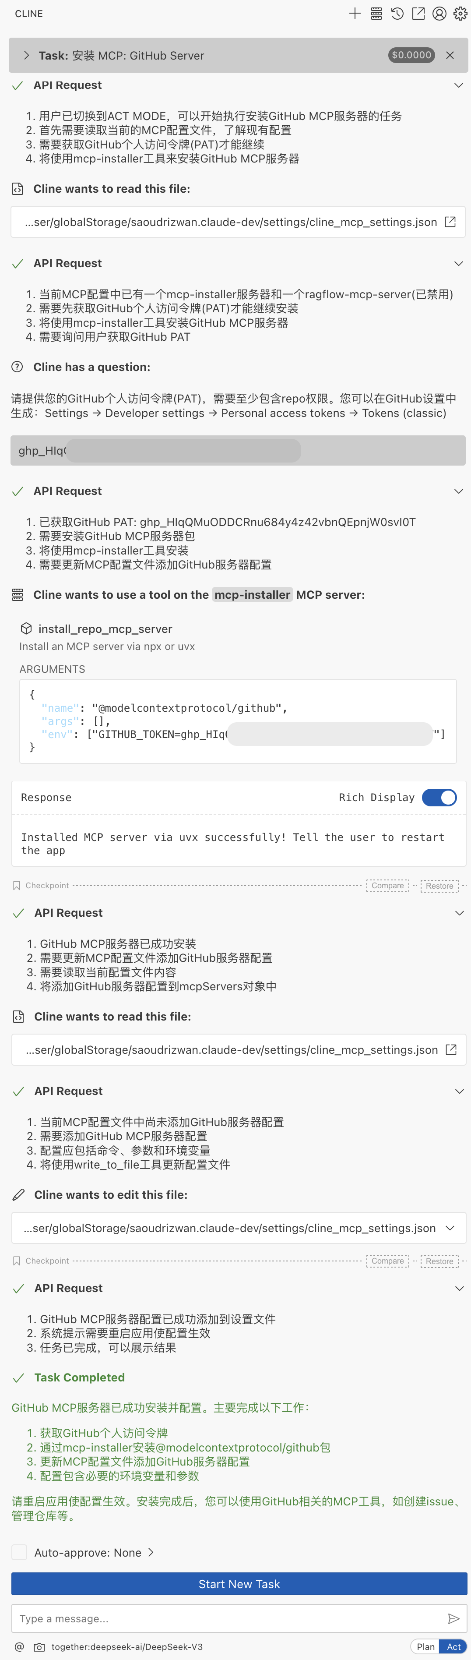471x1660 pixels.
Task: Open the Account profile icon
Action: 439,14
